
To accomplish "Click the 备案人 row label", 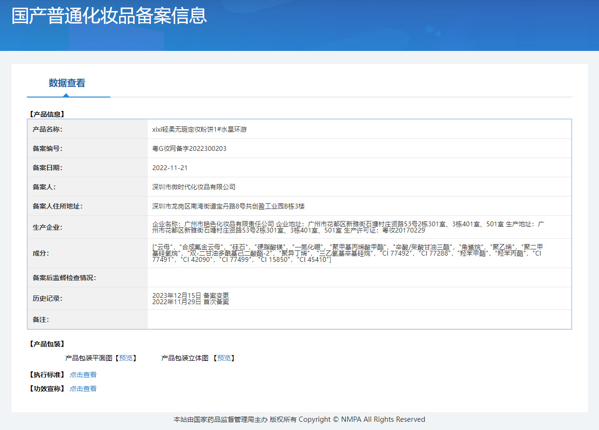I will click(44, 187).
